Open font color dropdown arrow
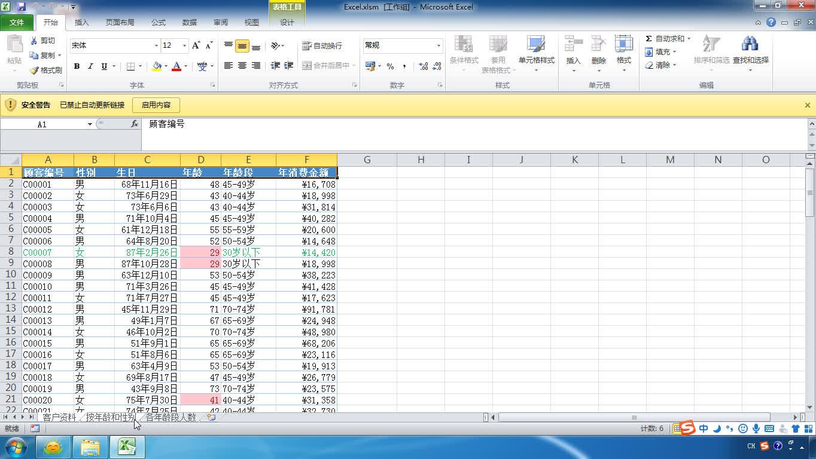This screenshot has height=459, width=816. [x=185, y=66]
